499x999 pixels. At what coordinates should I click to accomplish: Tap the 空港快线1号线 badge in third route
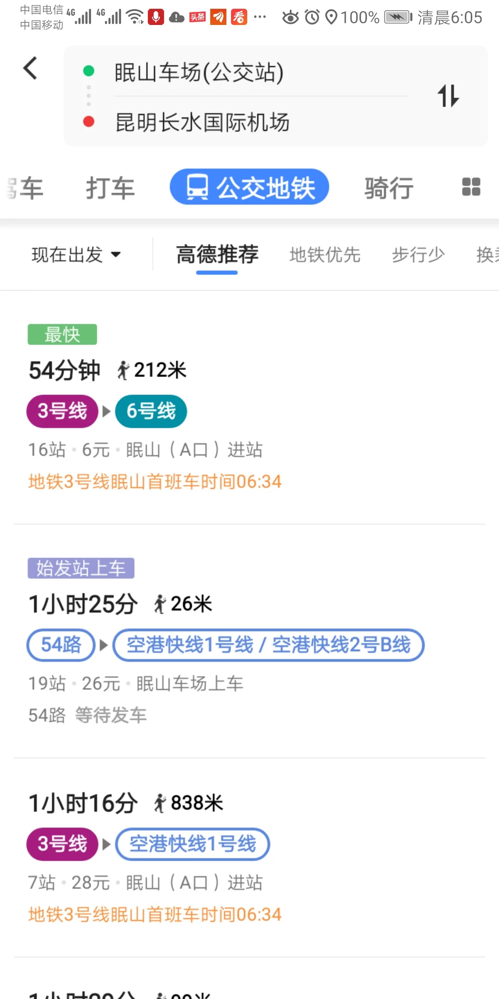click(x=193, y=843)
